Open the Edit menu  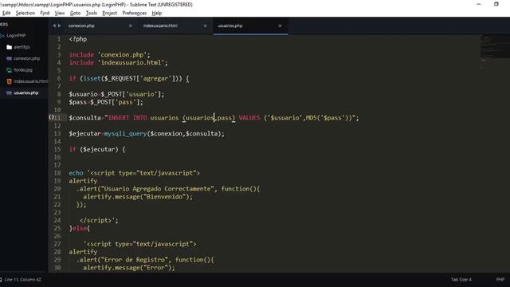[6, 13]
